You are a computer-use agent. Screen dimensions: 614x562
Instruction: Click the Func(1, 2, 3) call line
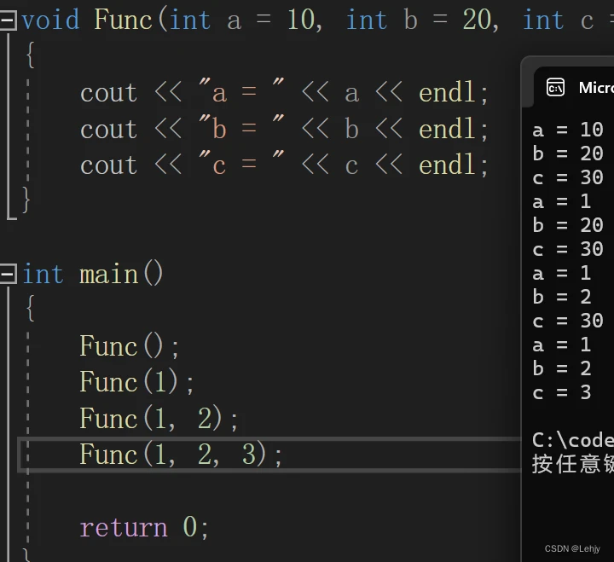(181, 455)
